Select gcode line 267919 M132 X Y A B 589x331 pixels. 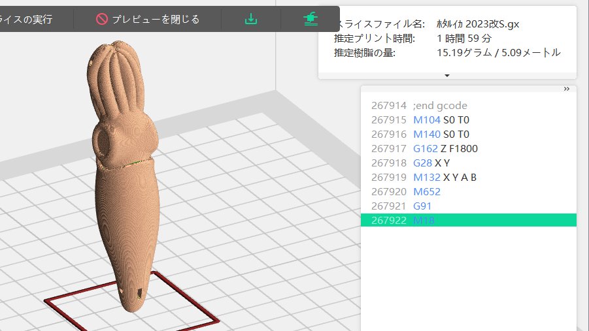(x=469, y=177)
